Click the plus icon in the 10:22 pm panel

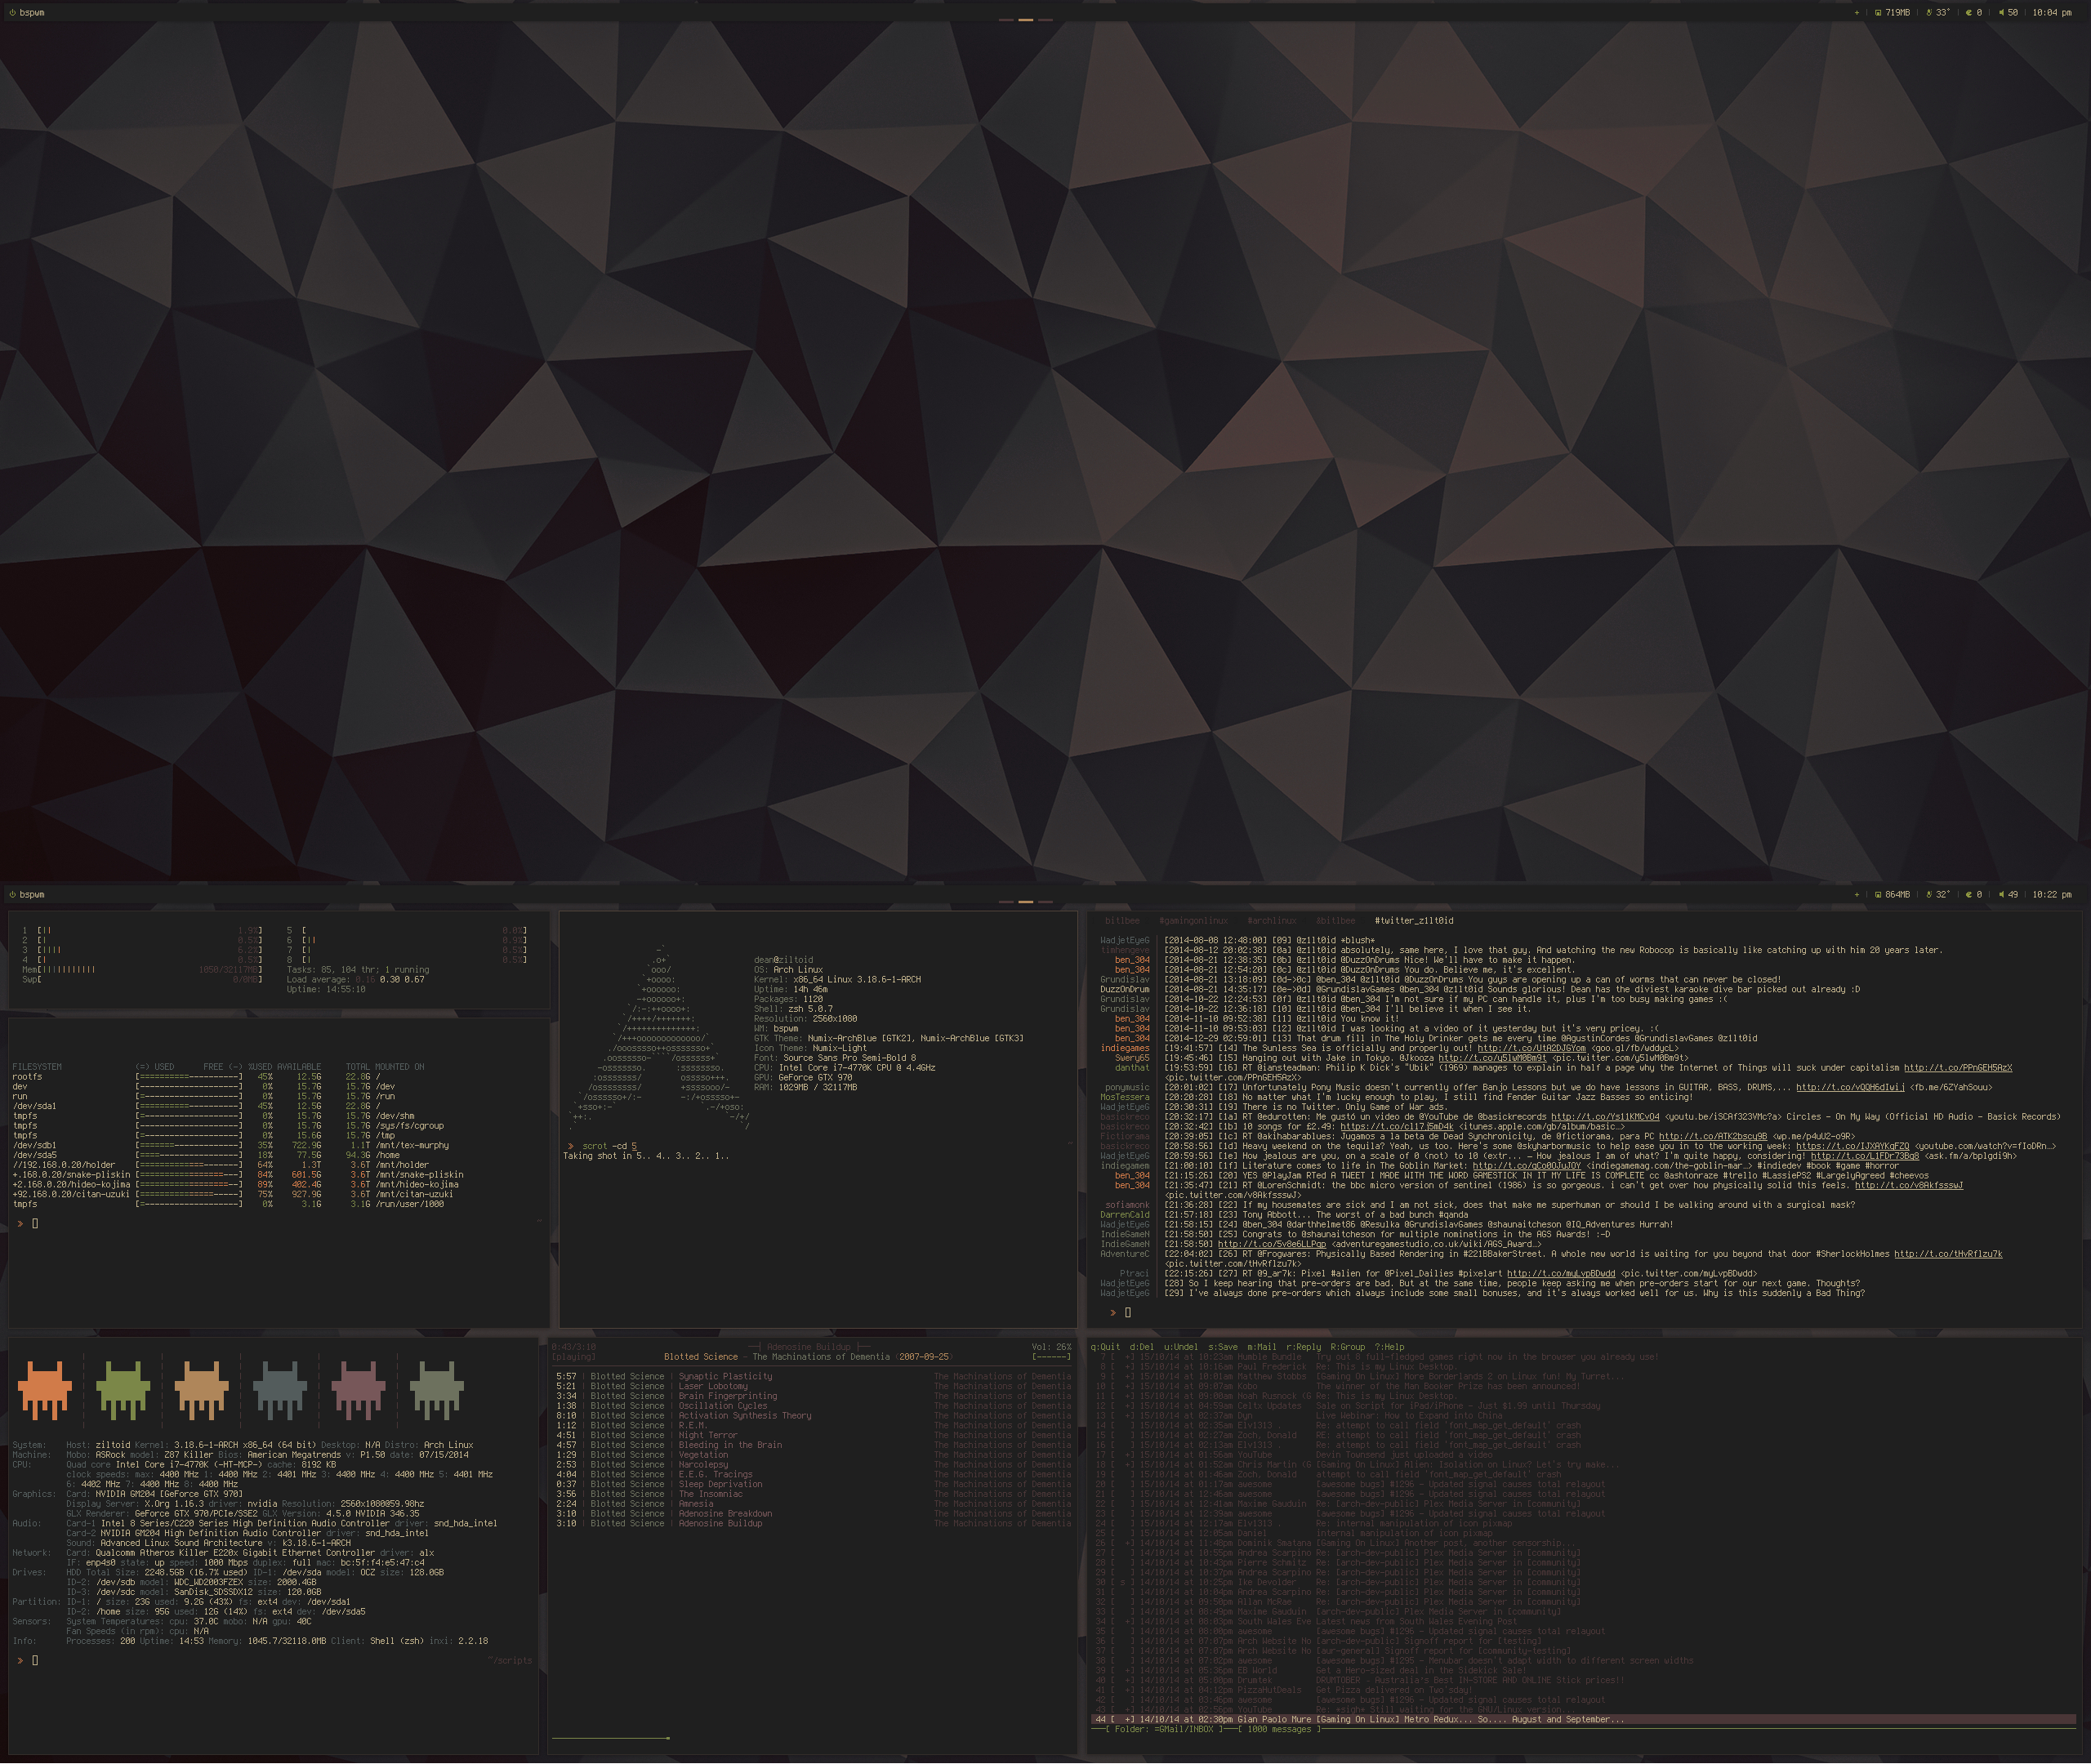tap(1857, 895)
